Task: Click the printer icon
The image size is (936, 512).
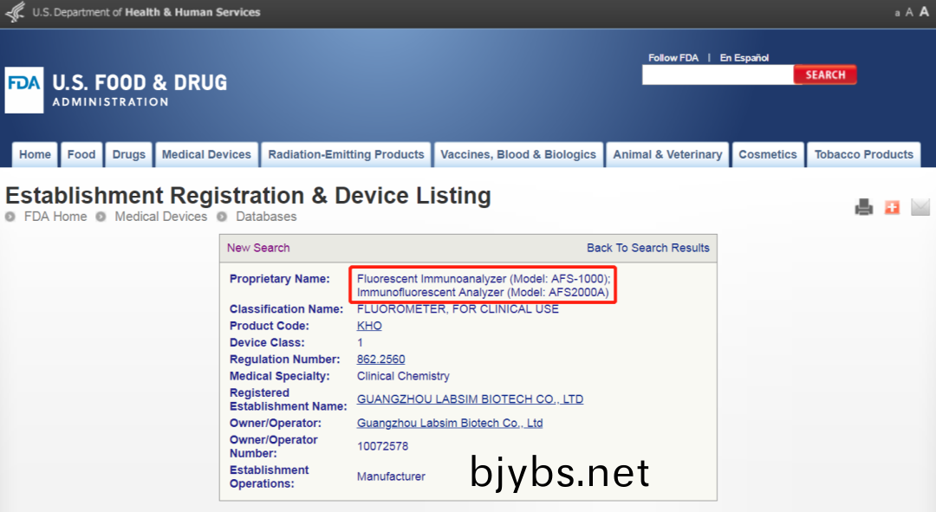Action: [863, 207]
